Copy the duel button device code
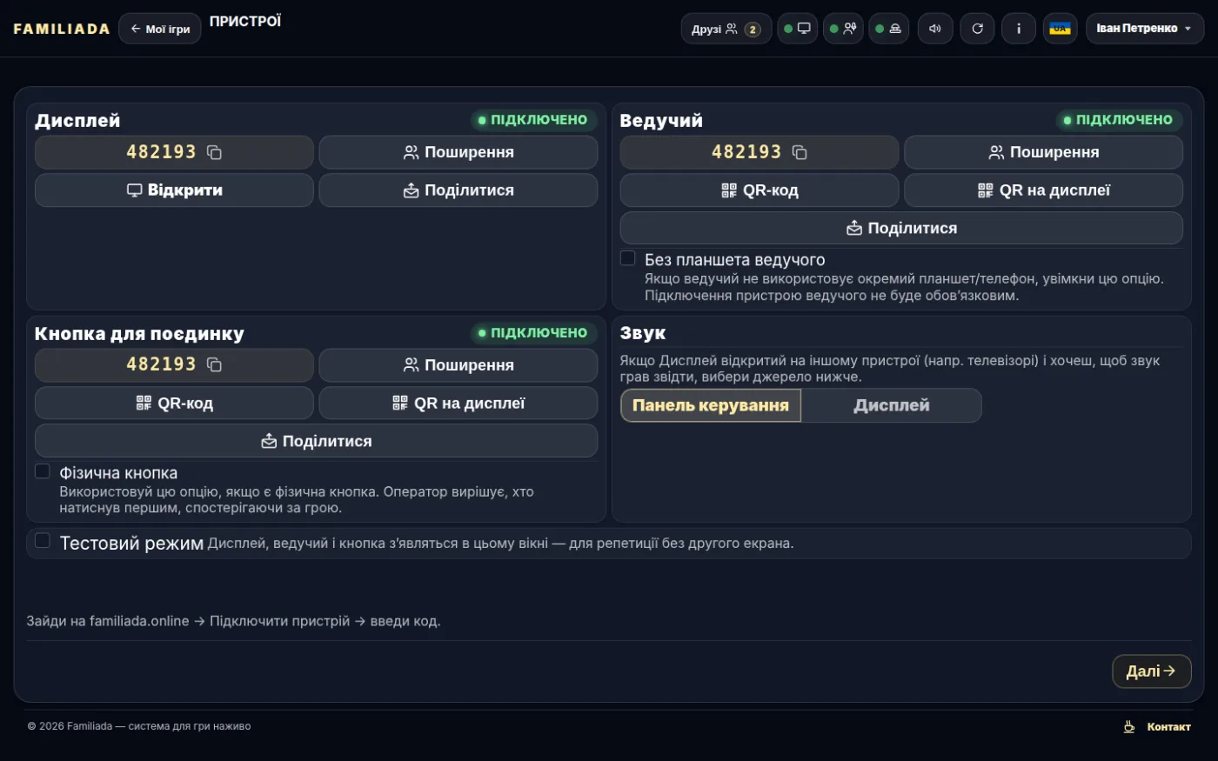 [x=214, y=365]
